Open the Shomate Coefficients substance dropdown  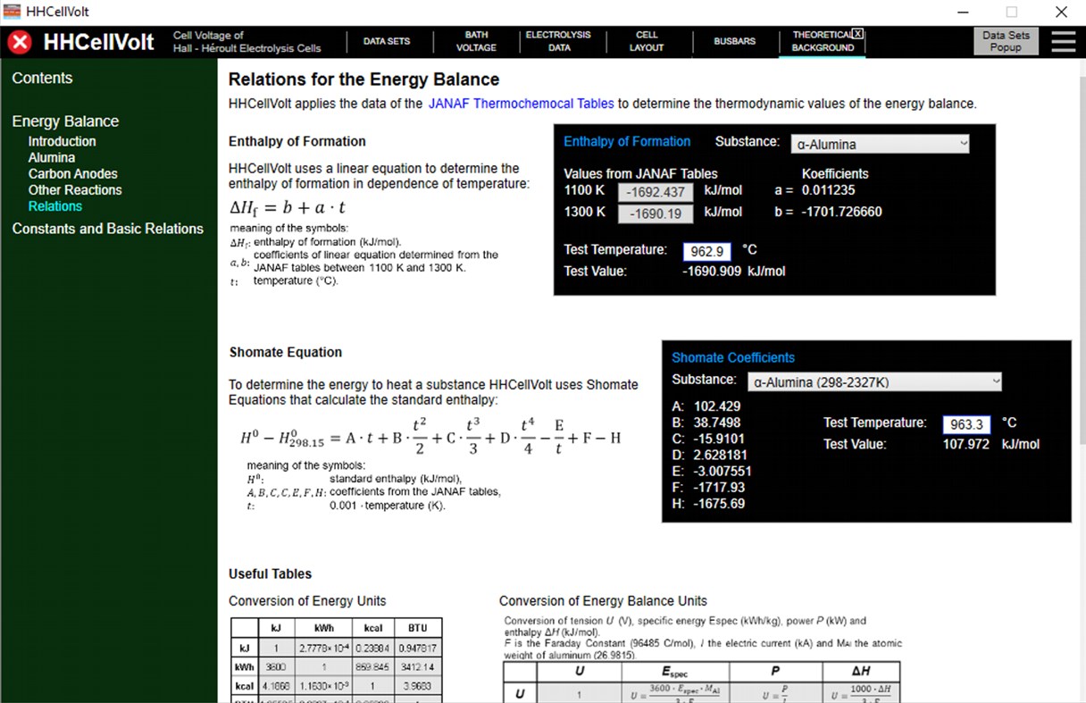(x=873, y=381)
